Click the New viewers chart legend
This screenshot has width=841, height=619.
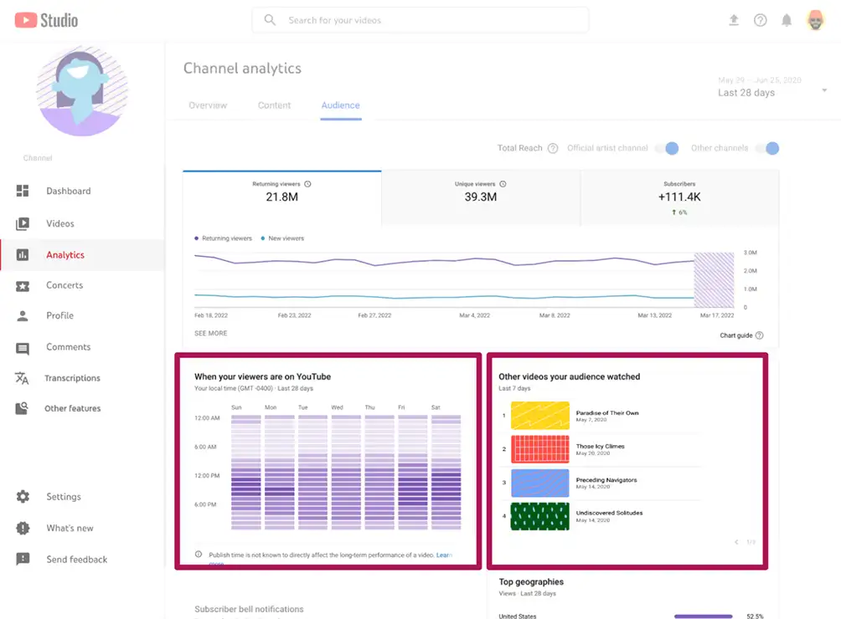tap(282, 238)
